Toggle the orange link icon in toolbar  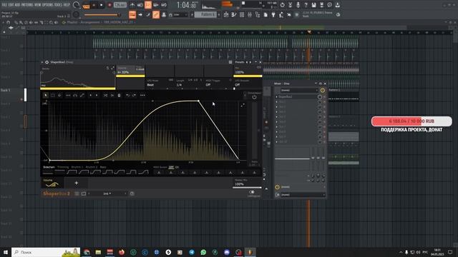click(x=156, y=14)
